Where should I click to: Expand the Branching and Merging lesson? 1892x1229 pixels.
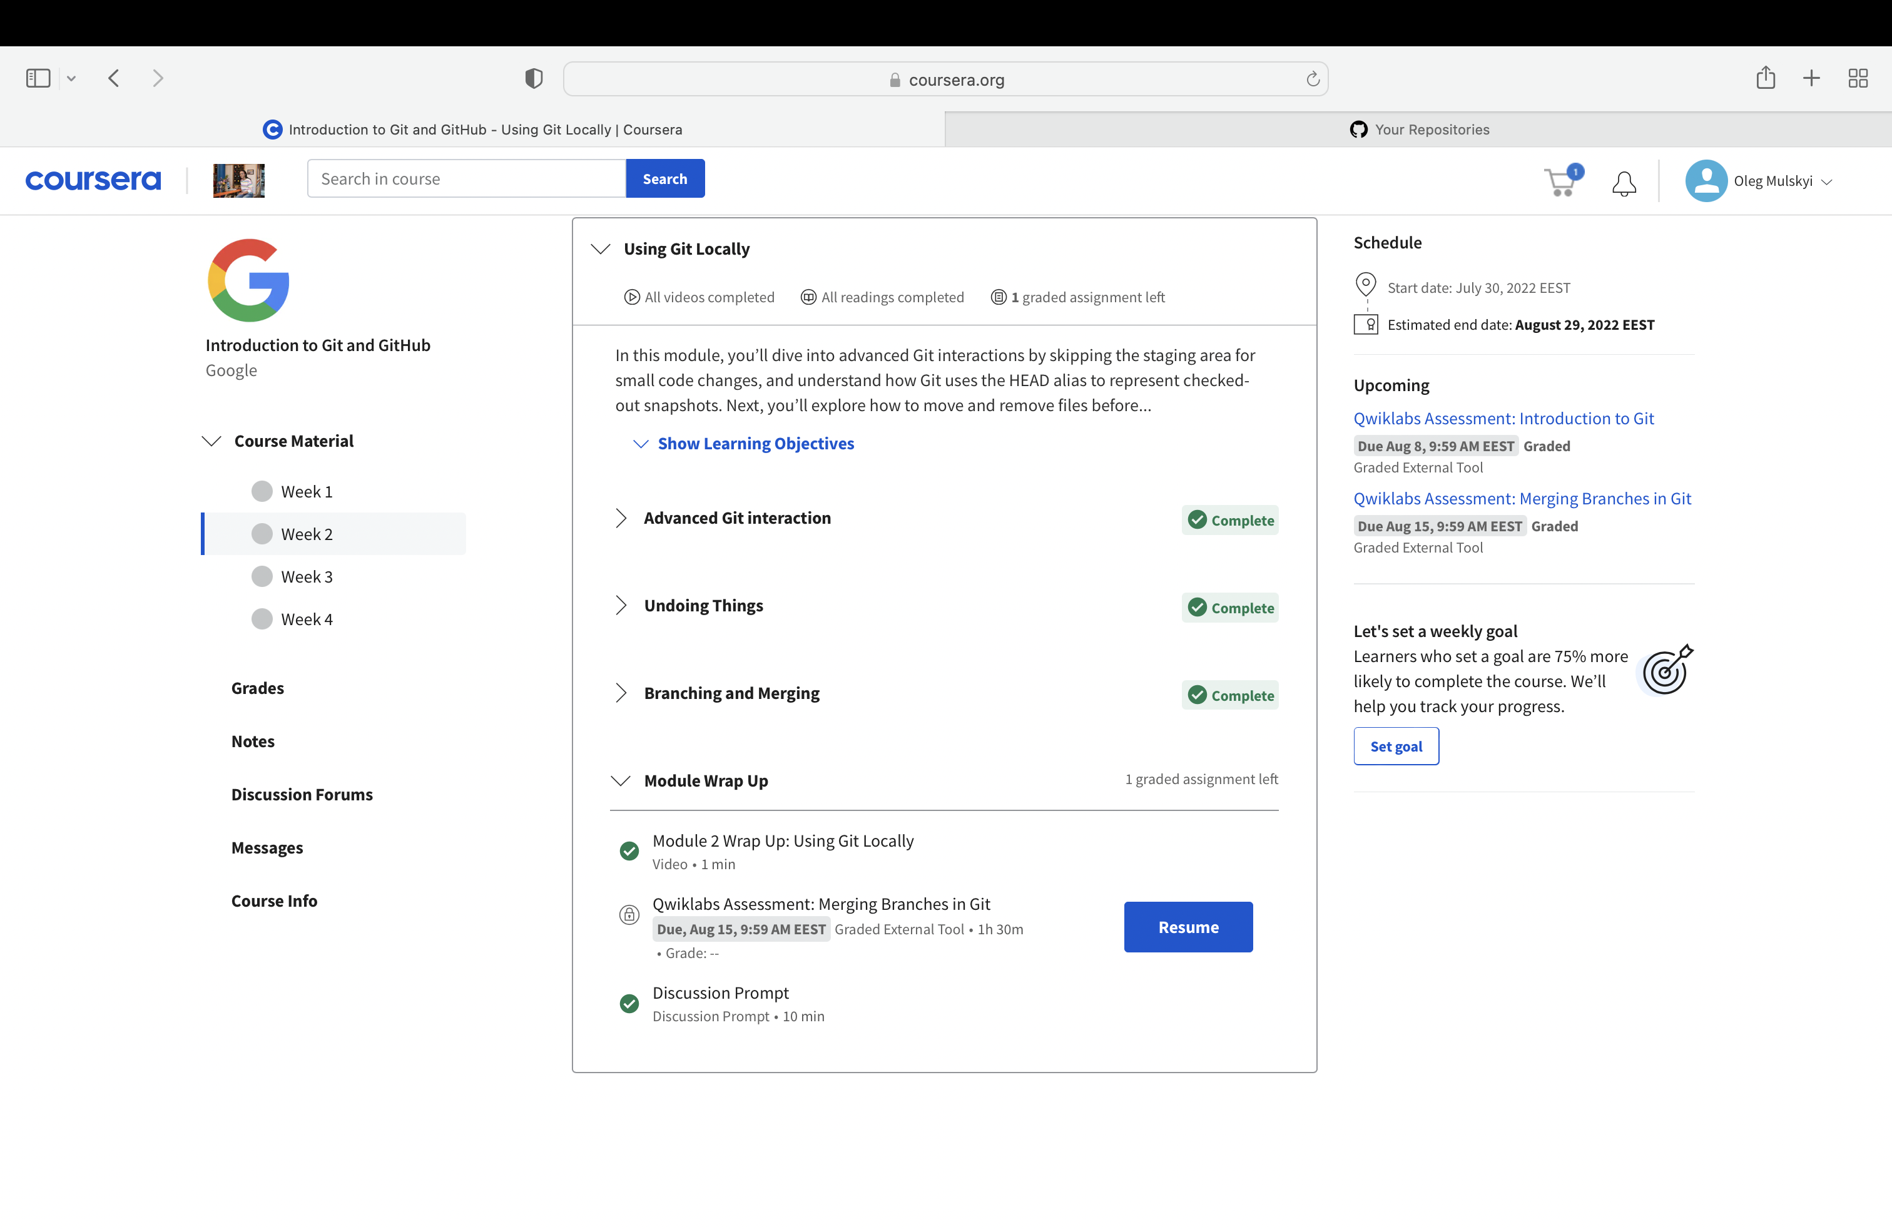point(621,693)
